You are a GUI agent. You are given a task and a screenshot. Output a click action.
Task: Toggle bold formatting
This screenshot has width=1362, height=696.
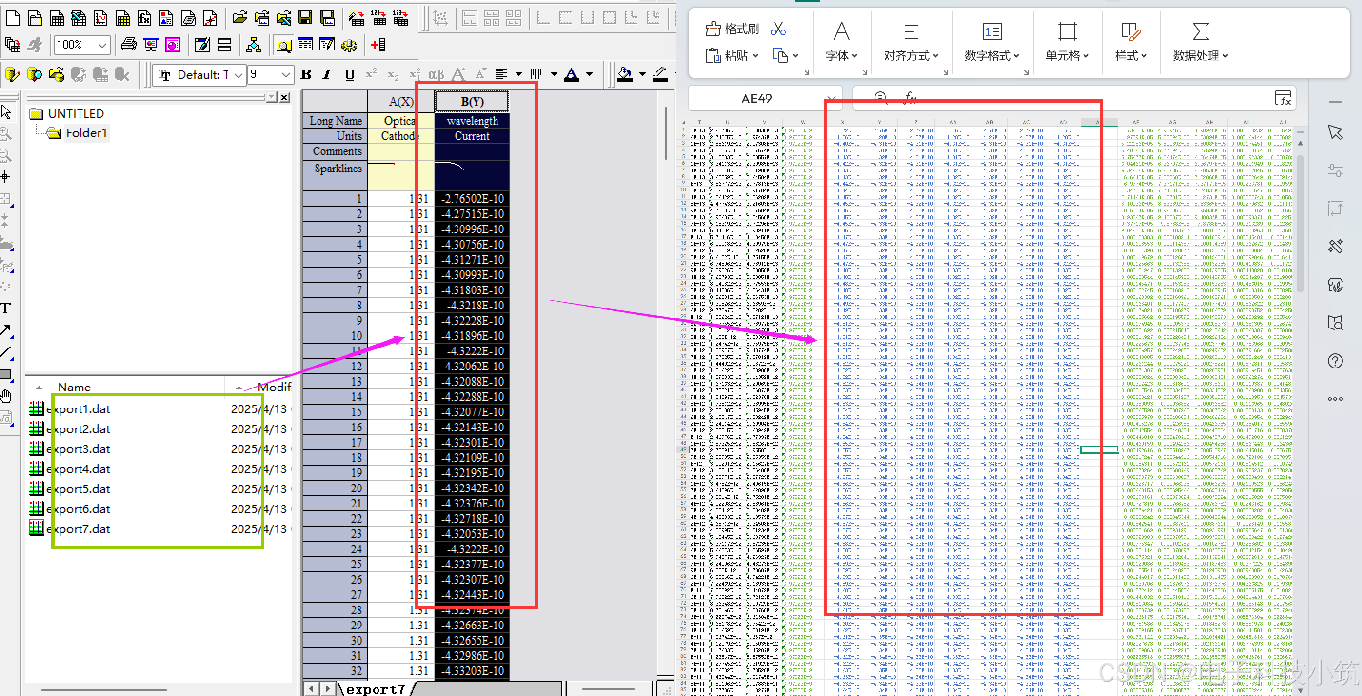306,75
